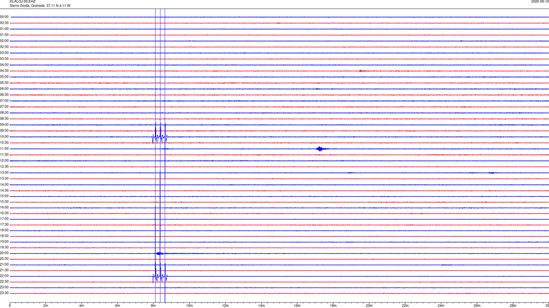Image resolution: width=549 pixels, height=308 pixels.
Task: Select the 01:00 trace time label
Action: [x=4, y=29]
